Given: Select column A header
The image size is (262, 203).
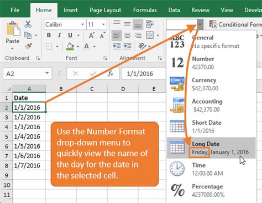Looking at the screenshot, I should coord(29,89).
